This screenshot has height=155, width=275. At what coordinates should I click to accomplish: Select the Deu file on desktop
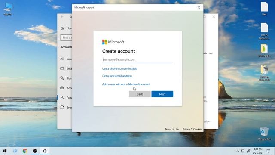pos(264,9)
